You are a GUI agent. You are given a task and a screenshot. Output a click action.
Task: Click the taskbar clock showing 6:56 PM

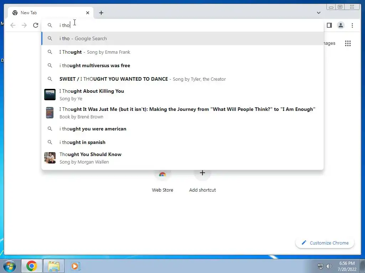[347, 266]
